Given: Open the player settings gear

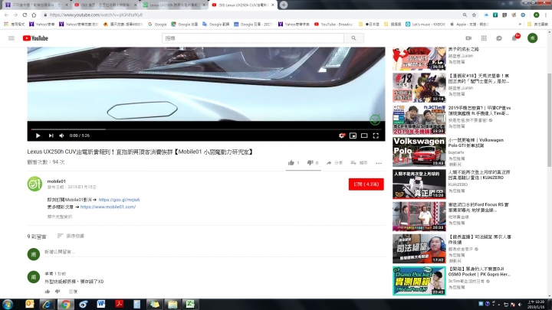Looking at the screenshot, I should click(341, 135).
